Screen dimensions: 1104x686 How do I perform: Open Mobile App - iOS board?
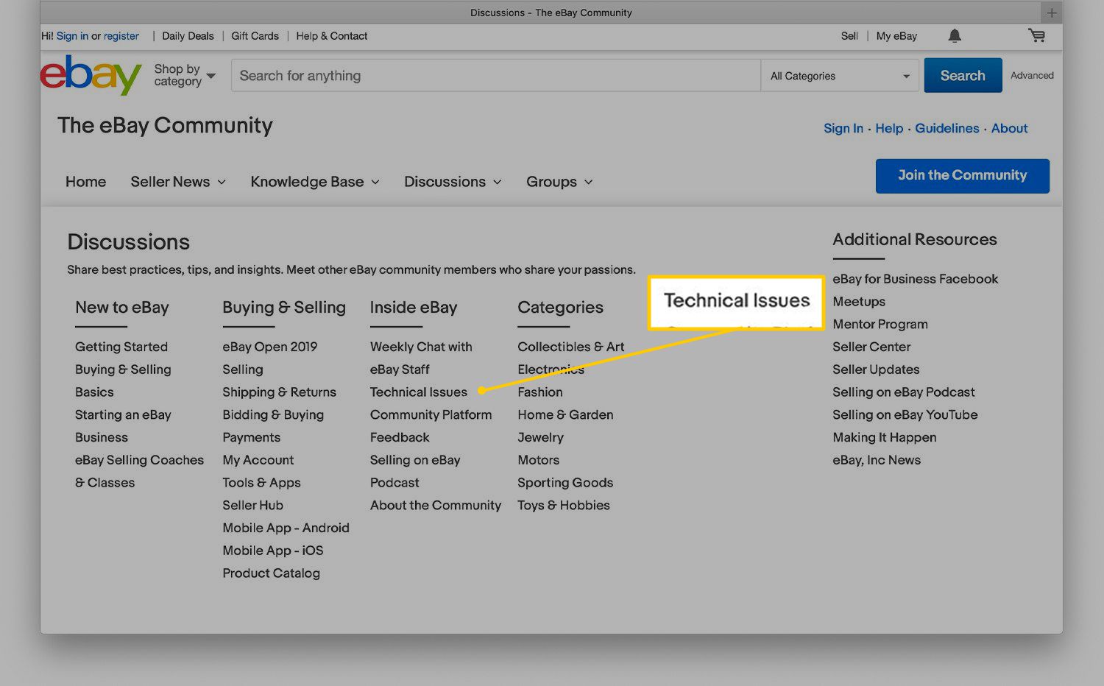click(273, 551)
